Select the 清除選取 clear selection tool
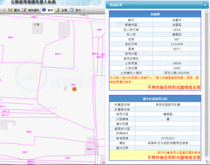 [x=31, y=10]
